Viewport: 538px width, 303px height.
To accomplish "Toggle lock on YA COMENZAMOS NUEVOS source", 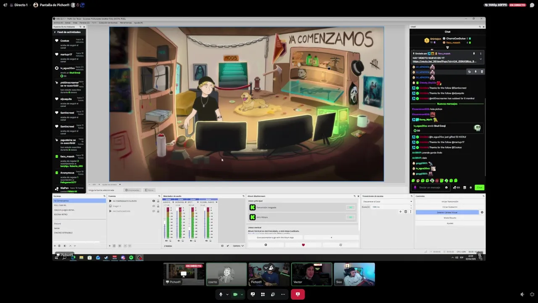I will [158, 201].
